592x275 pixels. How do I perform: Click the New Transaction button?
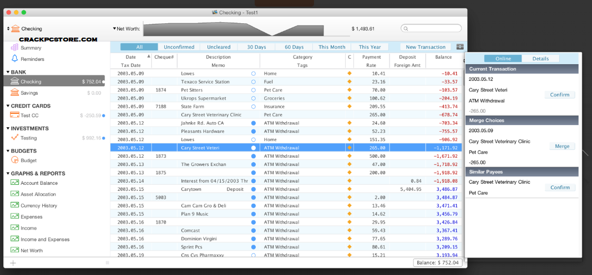pos(426,47)
